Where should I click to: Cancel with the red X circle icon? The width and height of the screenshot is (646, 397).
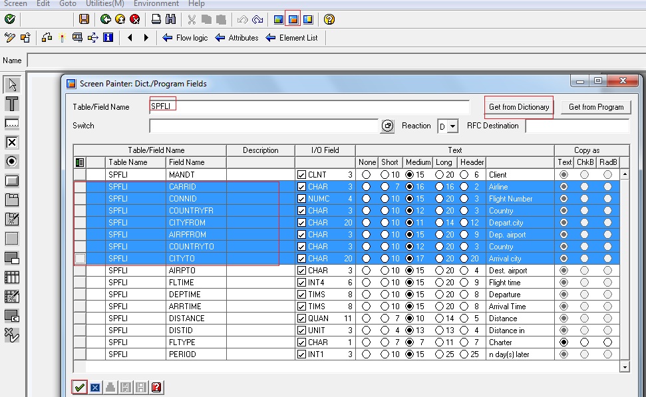134,19
